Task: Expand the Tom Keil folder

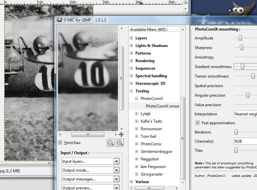Action: pyautogui.click(x=136, y=136)
